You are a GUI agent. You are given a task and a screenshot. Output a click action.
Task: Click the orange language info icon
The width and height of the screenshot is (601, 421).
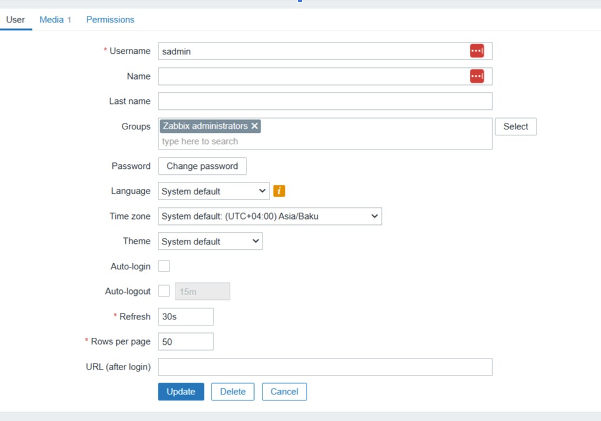(x=279, y=191)
